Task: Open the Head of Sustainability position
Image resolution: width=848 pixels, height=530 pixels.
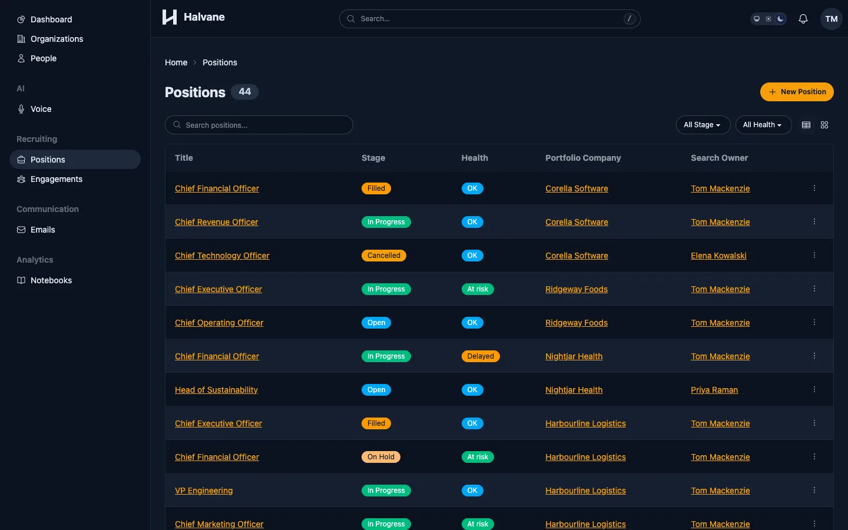Action: [216, 390]
